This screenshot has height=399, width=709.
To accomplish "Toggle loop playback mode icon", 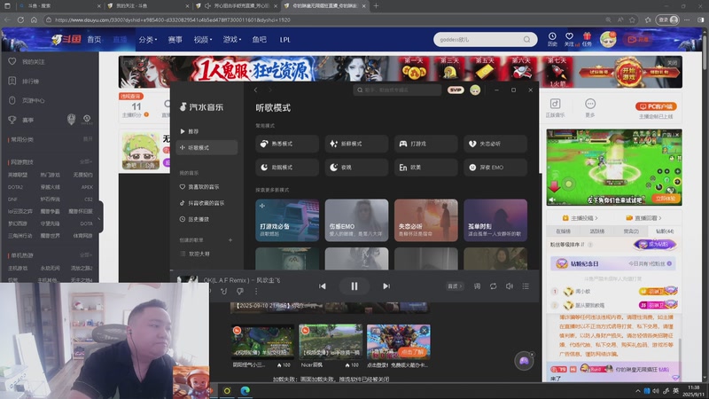I will tap(494, 286).
